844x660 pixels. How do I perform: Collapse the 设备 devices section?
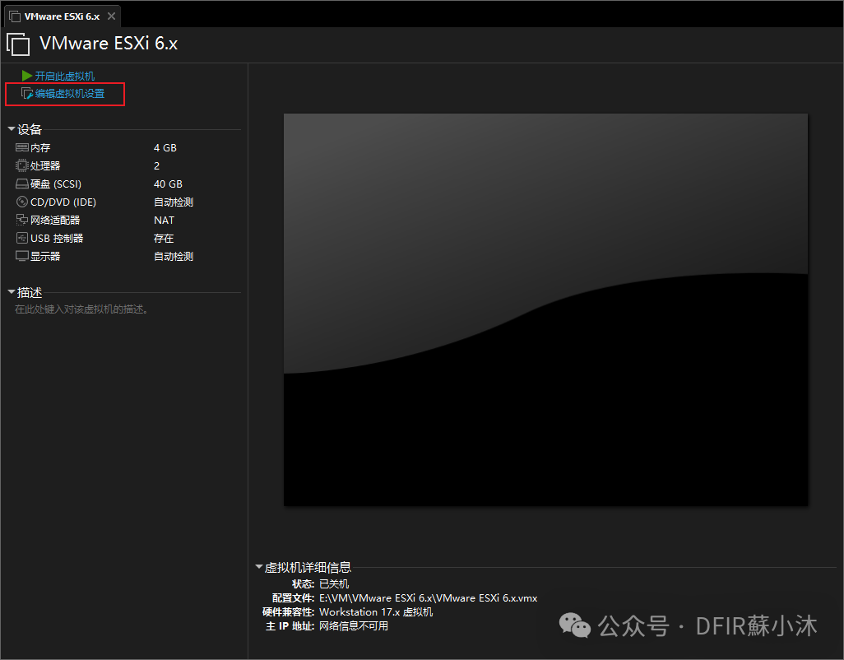(x=12, y=129)
